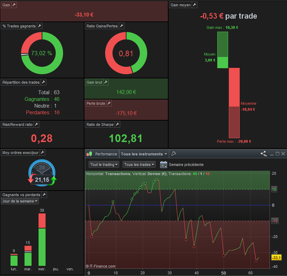Click the Semaine précédente period label
Screen dimensions: 287x276
(186, 165)
